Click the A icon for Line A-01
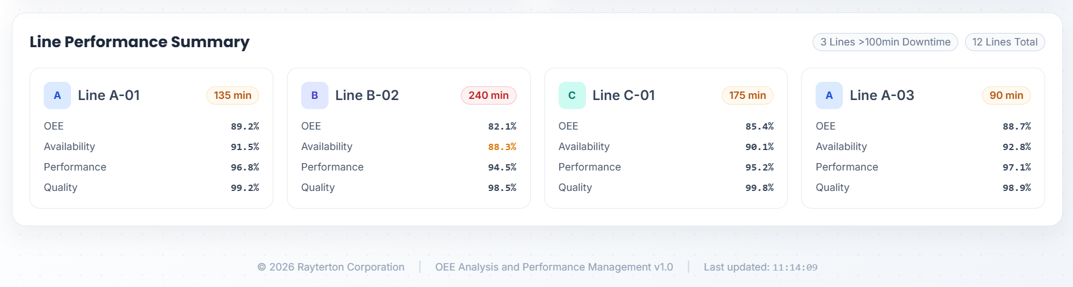 [57, 95]
